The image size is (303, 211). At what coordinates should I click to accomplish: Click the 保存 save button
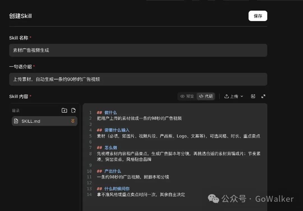tap(258, 16)
